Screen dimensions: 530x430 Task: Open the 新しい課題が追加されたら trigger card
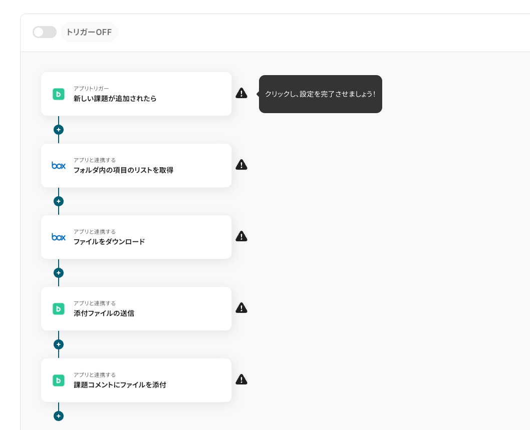(x=136, y=94)
